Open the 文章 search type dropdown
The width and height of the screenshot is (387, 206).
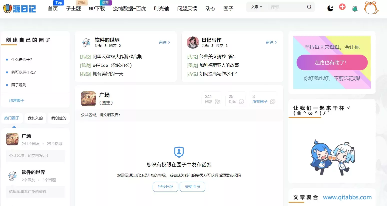(256, 7)
